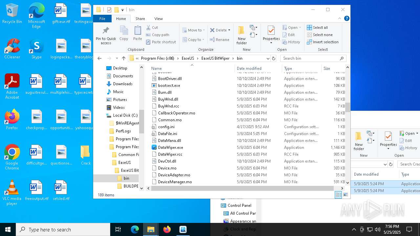Click the Paste ribbon icon

pyautogui.click(x=137, y=33)
